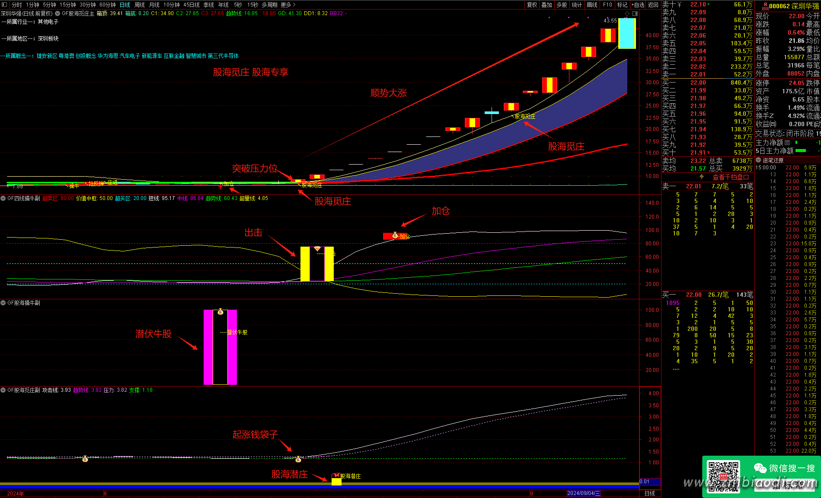Viewport: 821px width, 498px height.
Task: Open the GF股海擒牛副 indicator menu
Action: (x=3, y=303)
